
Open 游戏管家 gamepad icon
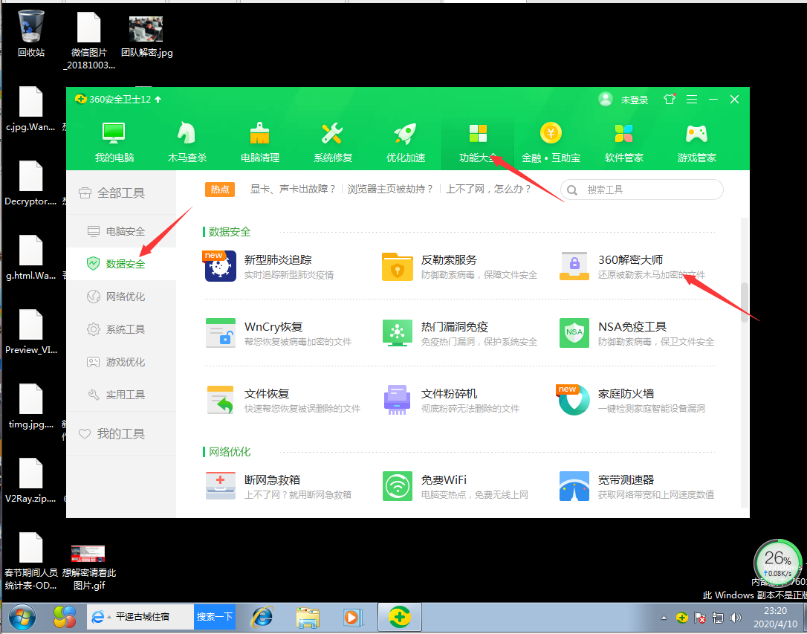pyautogui.click(x=697, y=143)
